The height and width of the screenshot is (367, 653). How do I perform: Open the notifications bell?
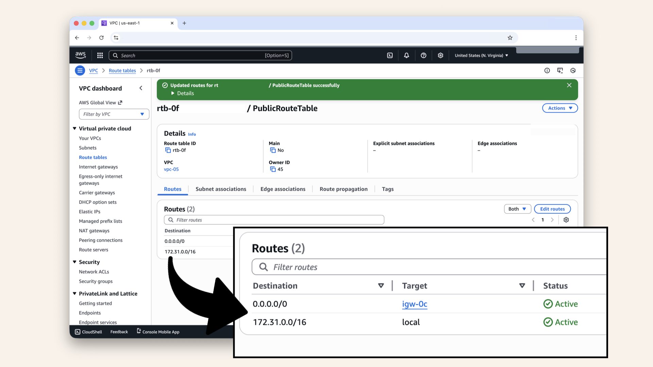[x=406, y=55]
